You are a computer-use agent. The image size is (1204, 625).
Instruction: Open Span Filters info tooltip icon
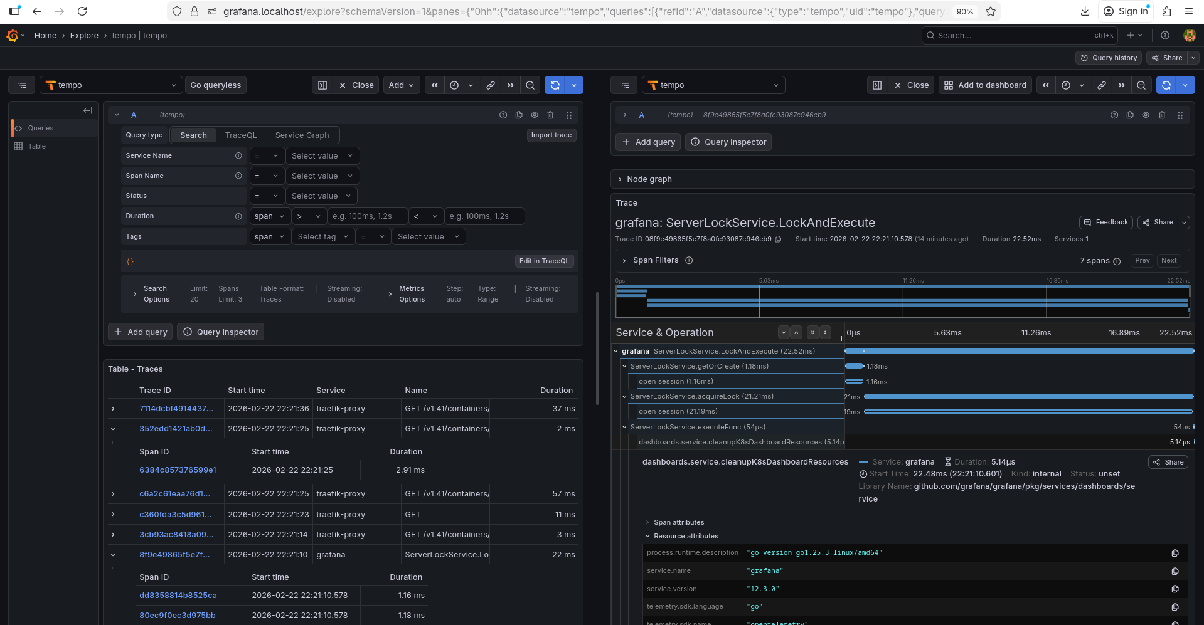(x=689, y=261)
